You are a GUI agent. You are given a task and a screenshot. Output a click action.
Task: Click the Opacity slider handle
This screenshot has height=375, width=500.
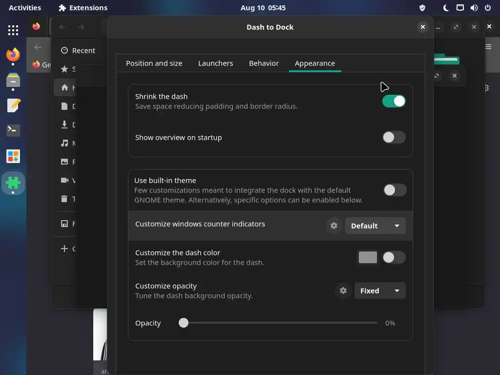(184, 323)
